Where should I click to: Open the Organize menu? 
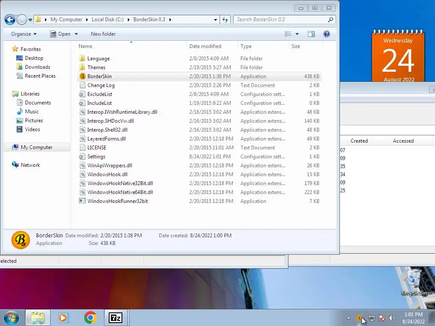point(24,34)
